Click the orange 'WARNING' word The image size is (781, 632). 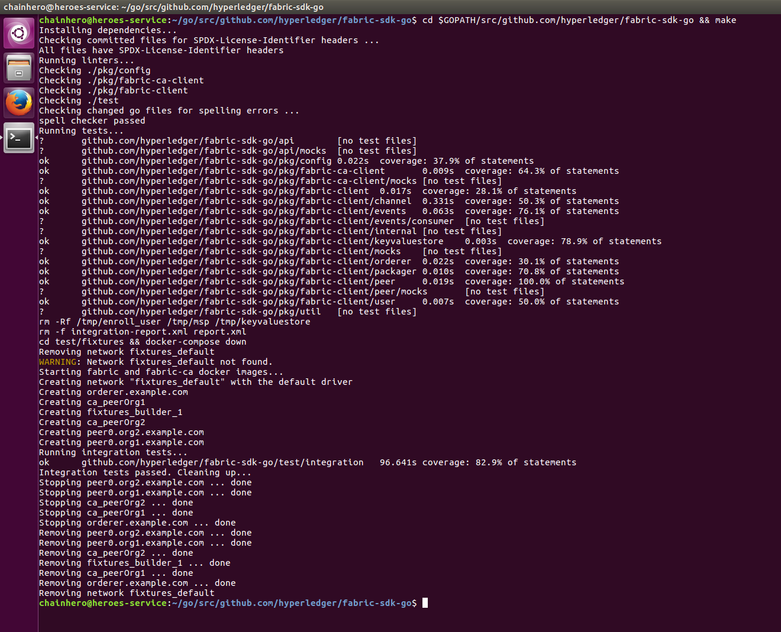[x=57, y=362]
